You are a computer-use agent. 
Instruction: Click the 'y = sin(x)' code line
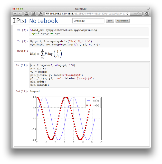click(x=38, y=69)
